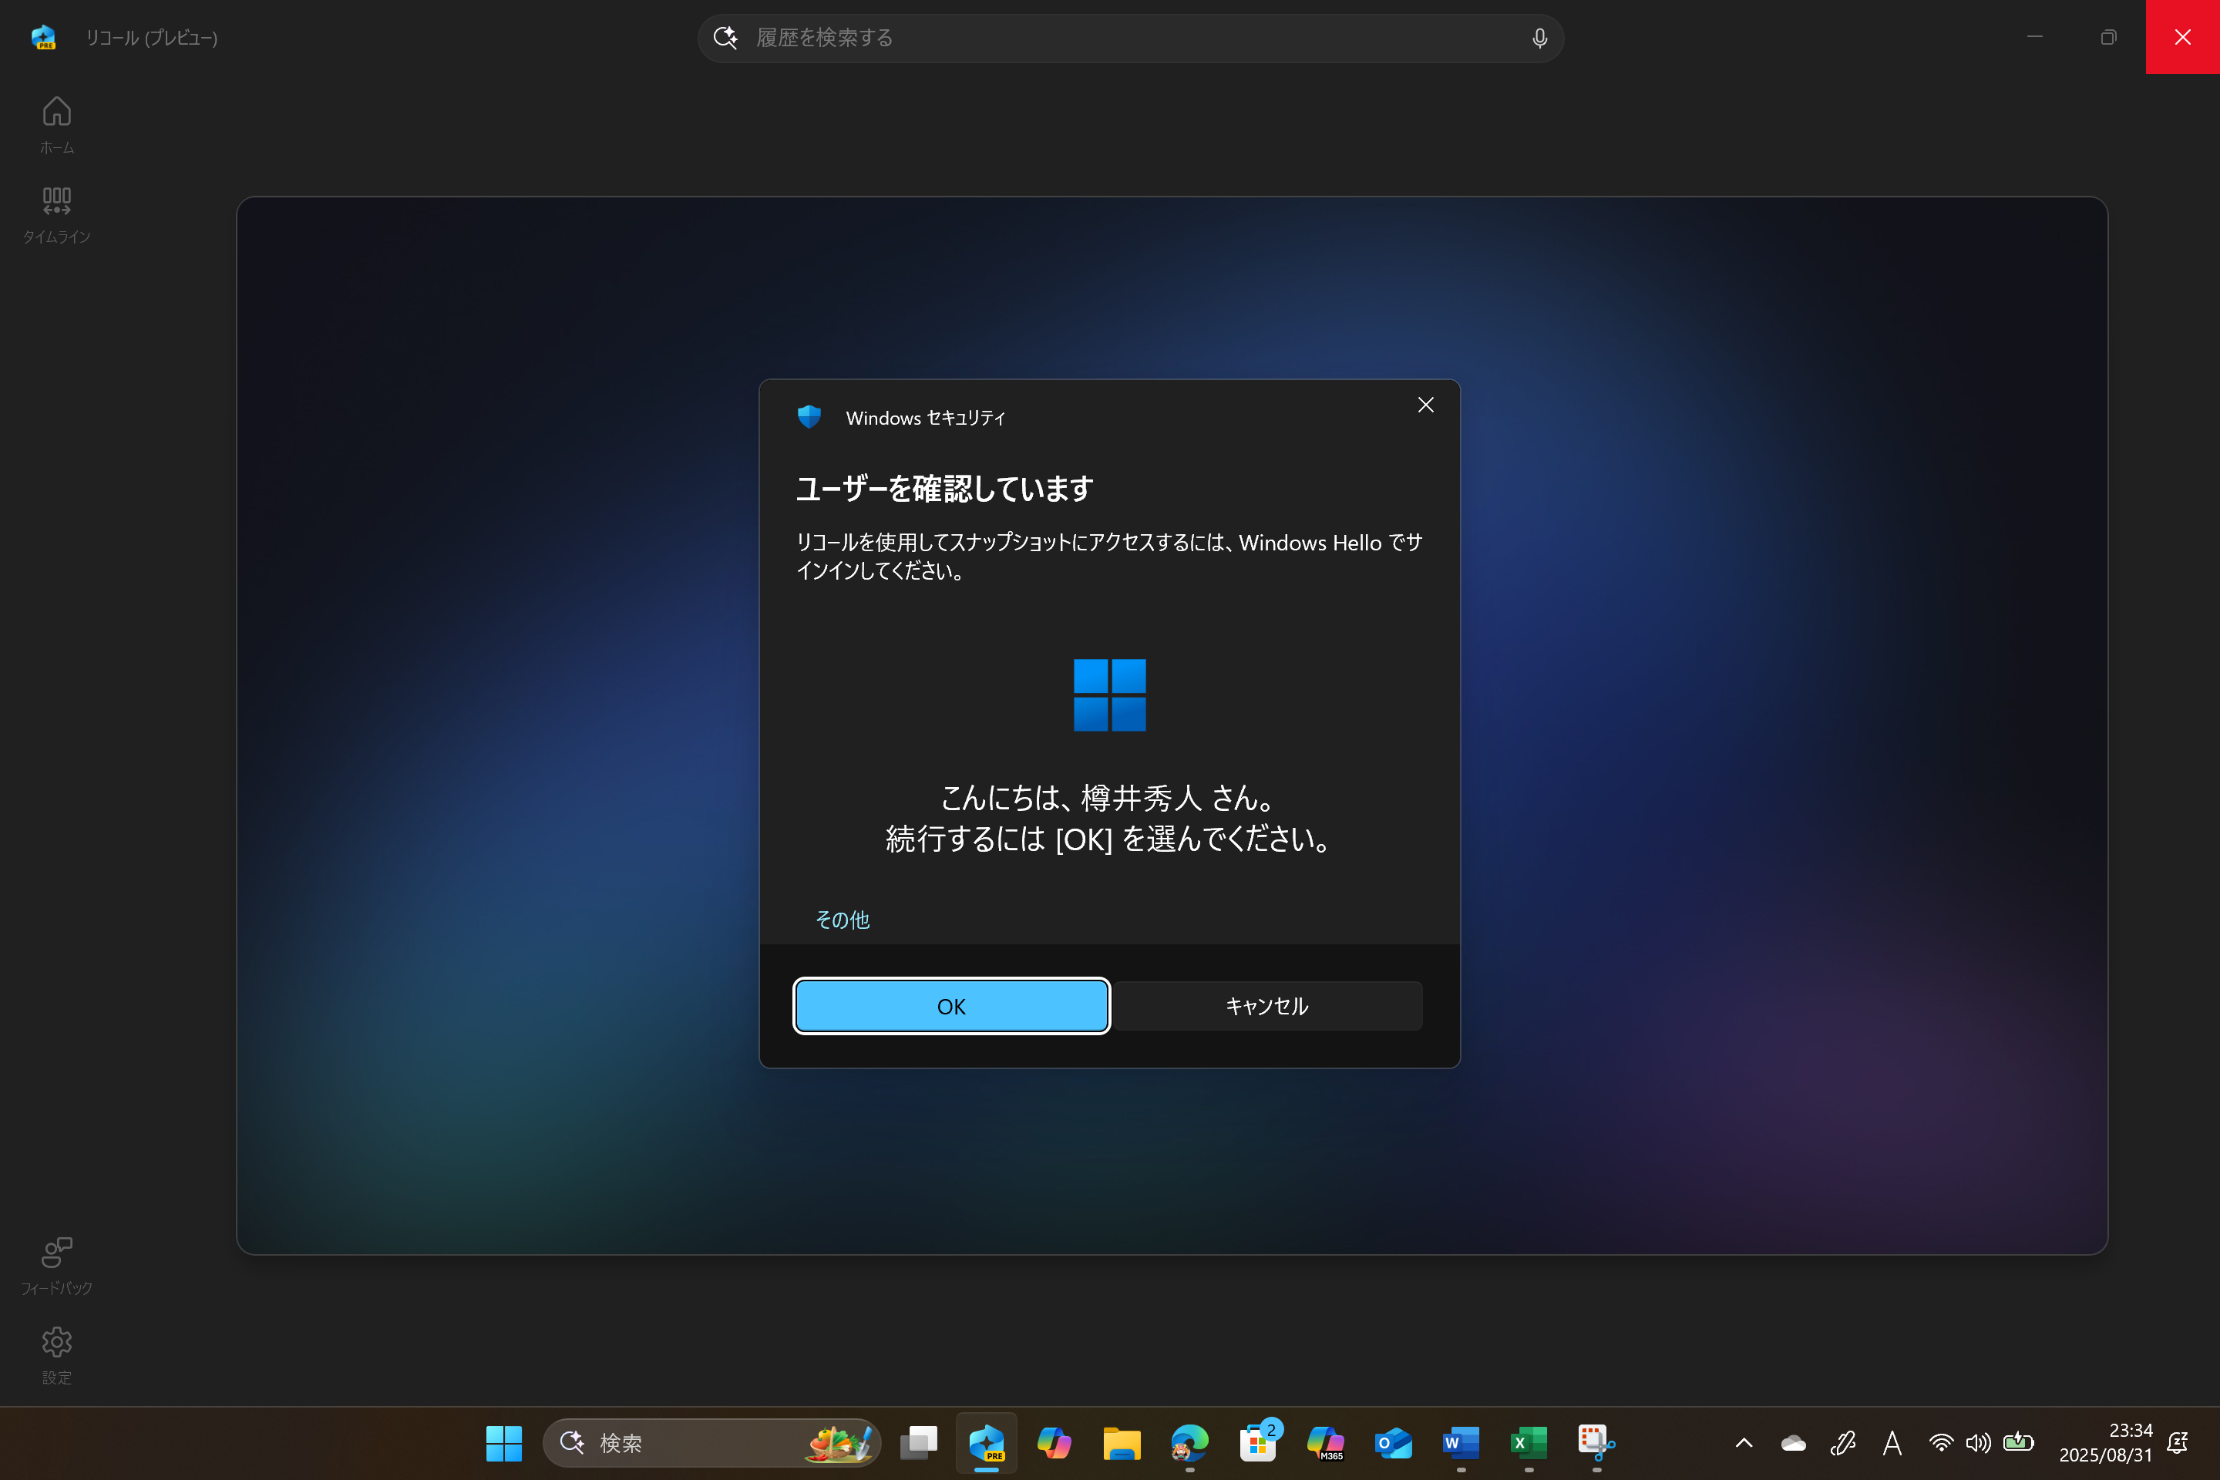Open OneDrive from the system tray
The height and width of the screenshot is (1480, 2220).
[x=1792, y=1444]
